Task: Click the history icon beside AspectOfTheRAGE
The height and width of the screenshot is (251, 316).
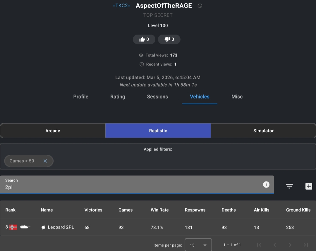Action: tap(200, 6)
